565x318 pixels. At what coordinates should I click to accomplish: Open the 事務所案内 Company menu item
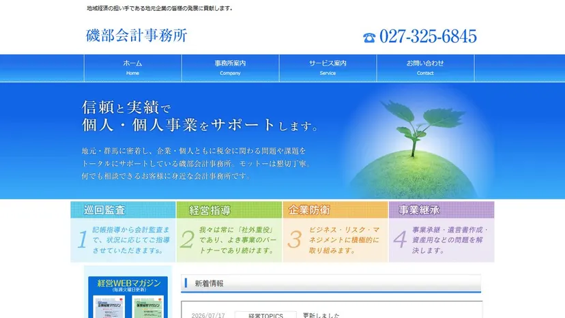point(230,68)
